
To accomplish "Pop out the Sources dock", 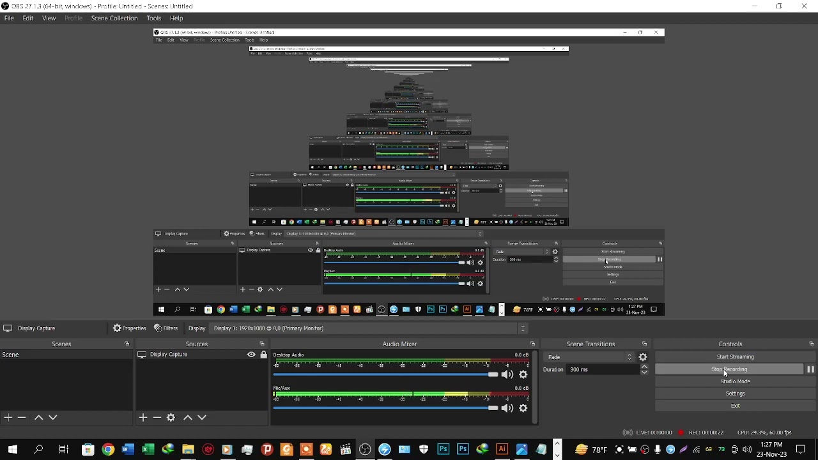I will [262, 344].
